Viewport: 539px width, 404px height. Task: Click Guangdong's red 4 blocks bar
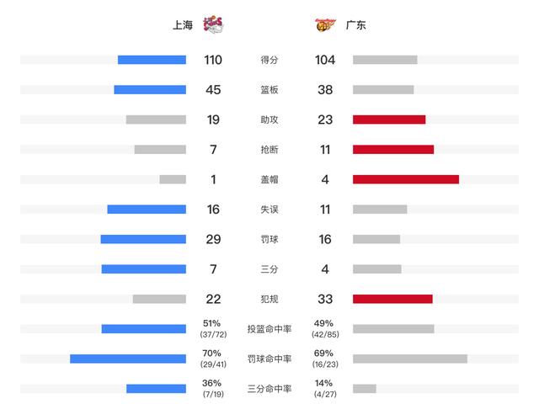click(406, 179)
